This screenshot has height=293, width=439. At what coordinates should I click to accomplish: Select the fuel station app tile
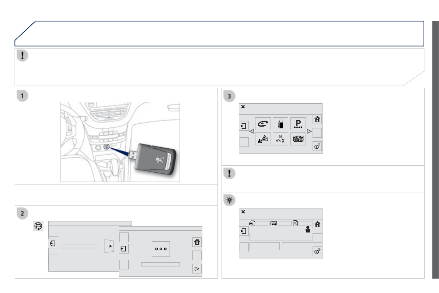[280, 124]
